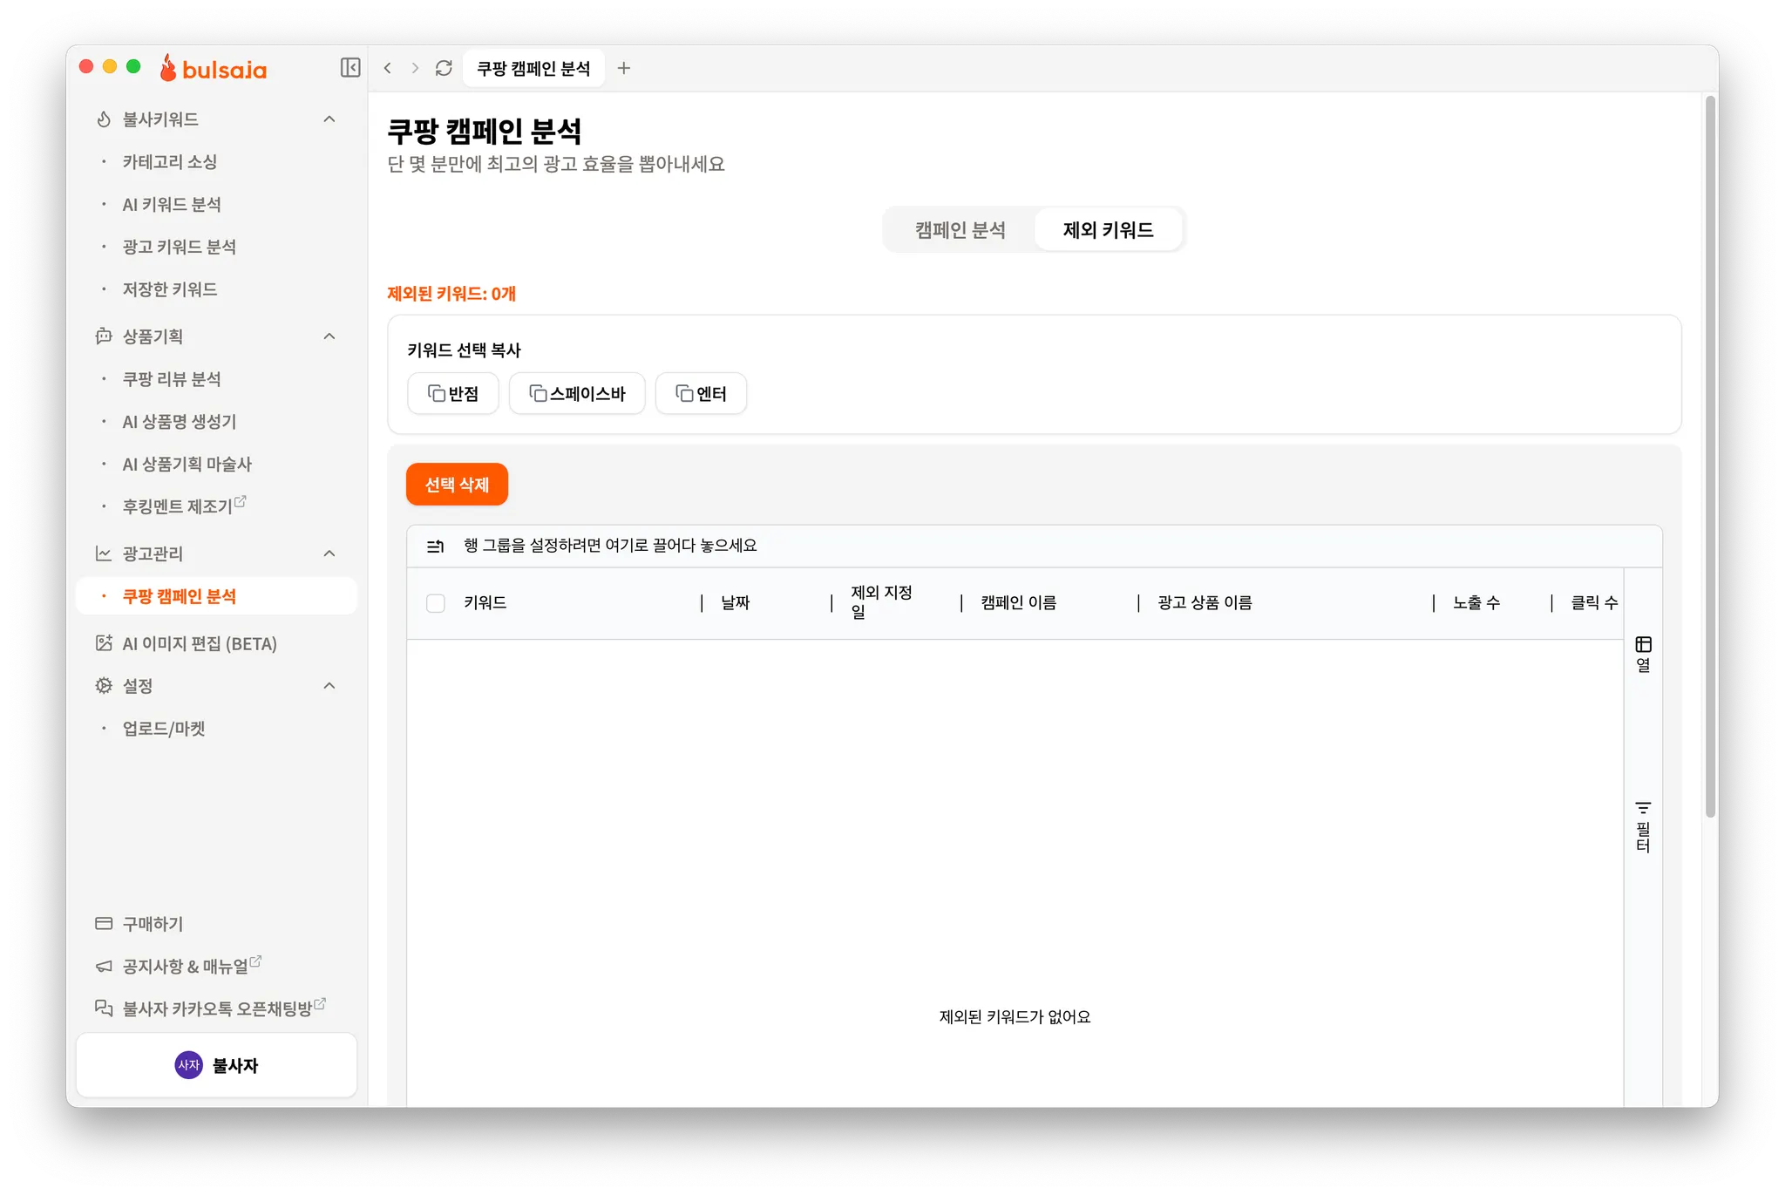
Task: Copy keywords with the 스페이스바 button
Action: coord(577,394)
